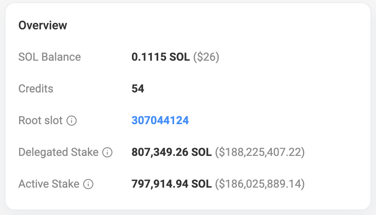Click the Active Stake info icon
This screenshot has width=376, height=215.
88,184
